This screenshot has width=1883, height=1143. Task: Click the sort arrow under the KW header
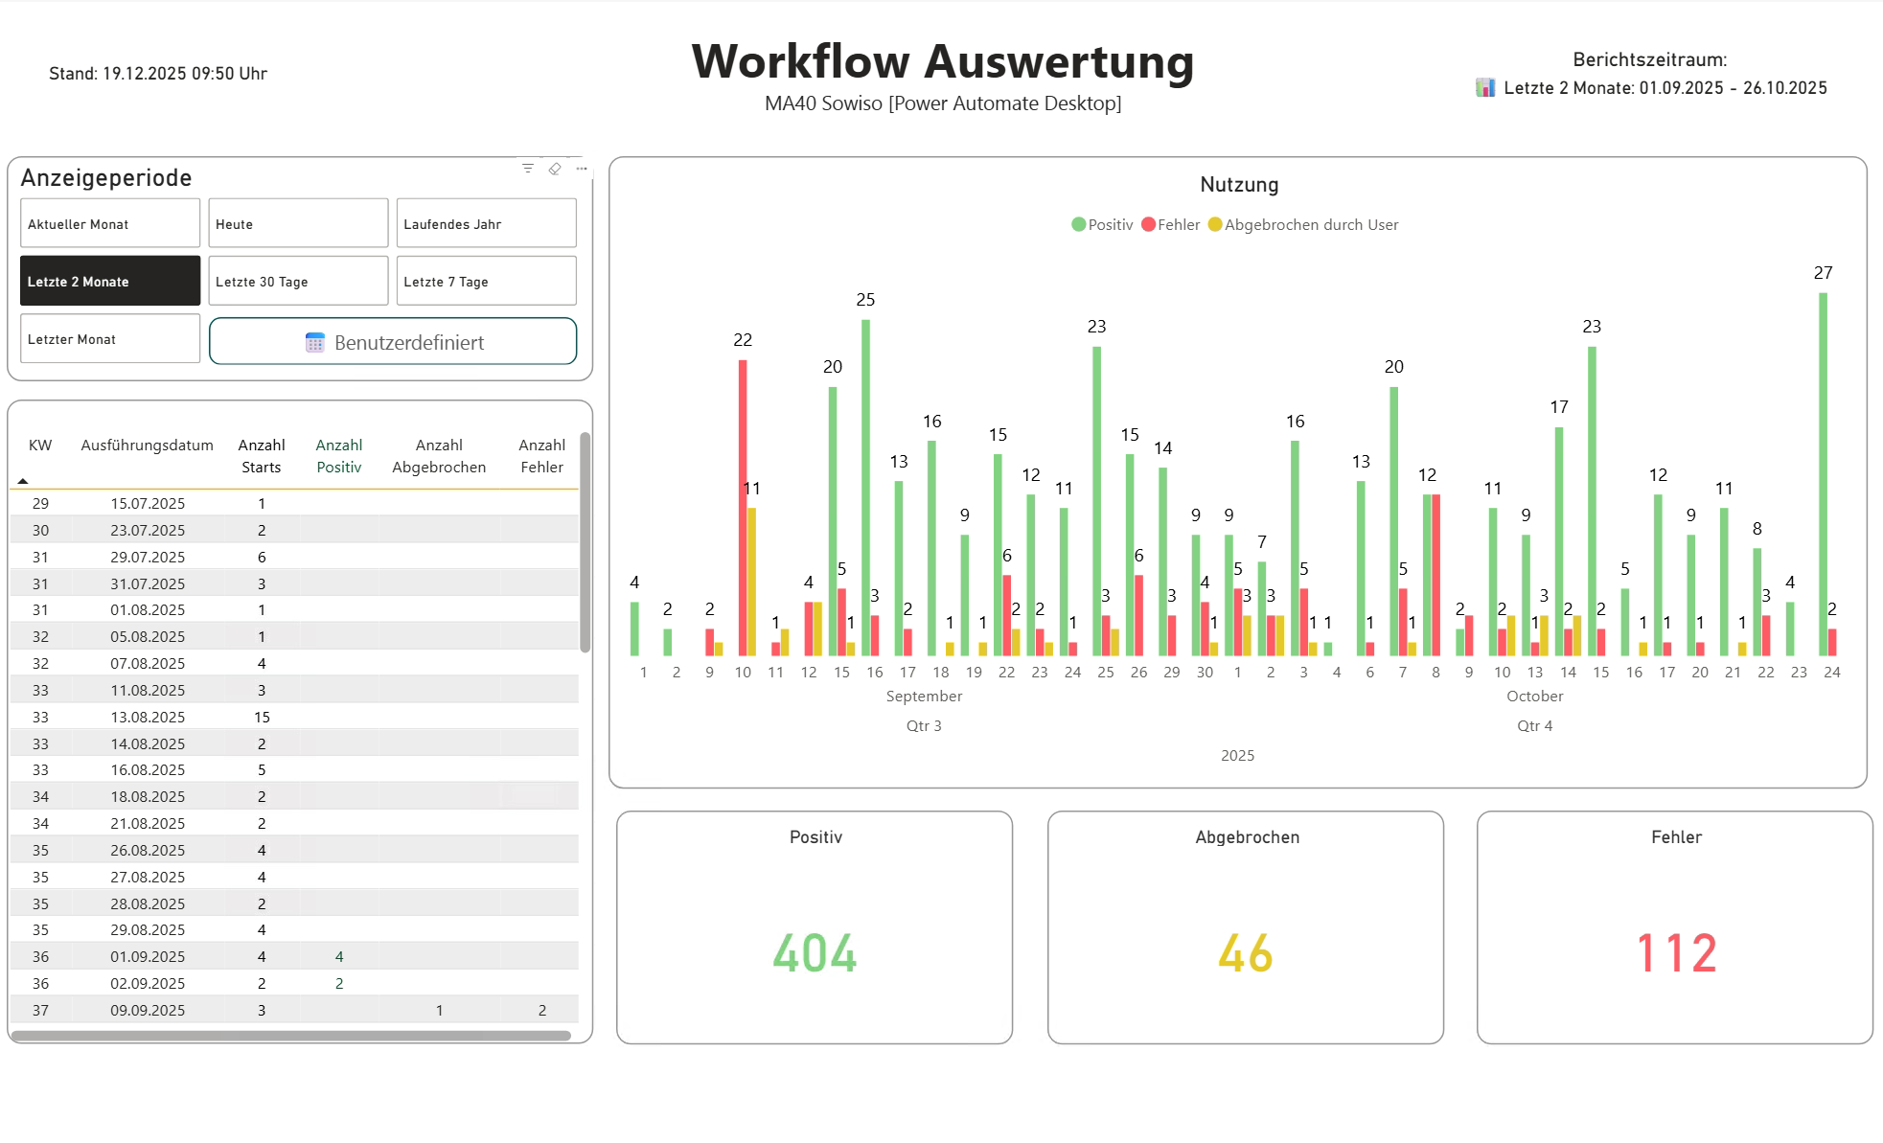pos(22,479)
